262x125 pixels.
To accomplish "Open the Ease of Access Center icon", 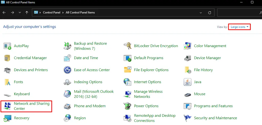I will [x=68, y=70].
